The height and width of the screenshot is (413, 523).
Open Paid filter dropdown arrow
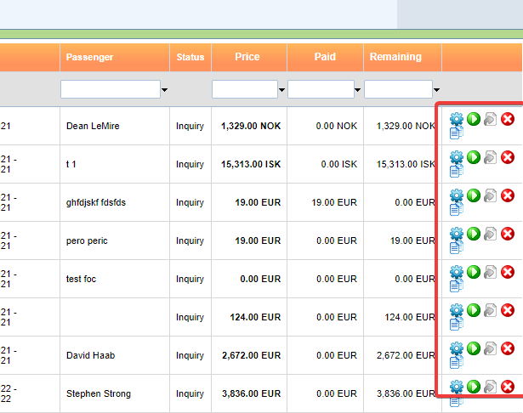point(357,90)
